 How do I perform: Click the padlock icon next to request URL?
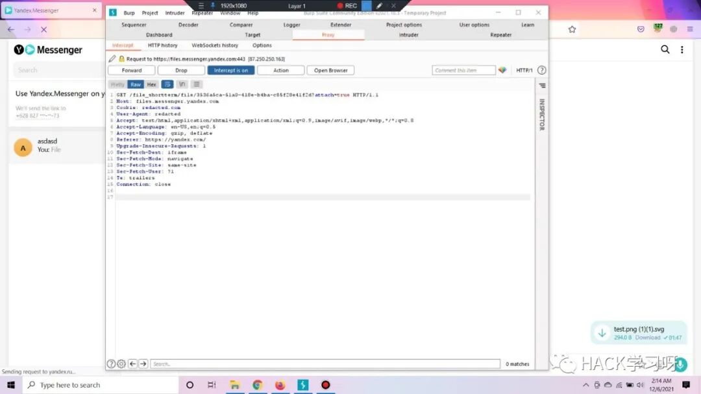121,58
